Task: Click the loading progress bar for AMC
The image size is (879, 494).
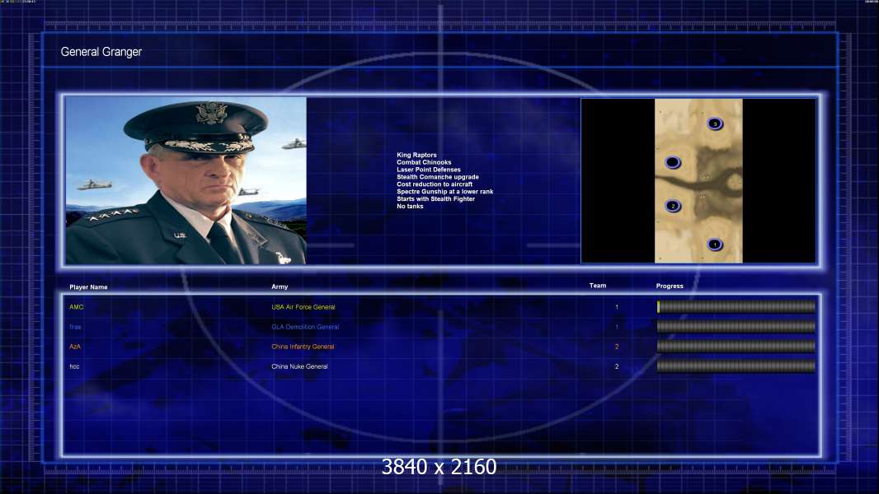Action: pyautogui.click(x=736, y=306)
